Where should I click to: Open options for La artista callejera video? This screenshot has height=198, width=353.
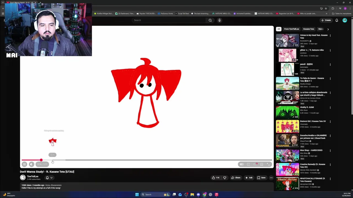(330, 93)
